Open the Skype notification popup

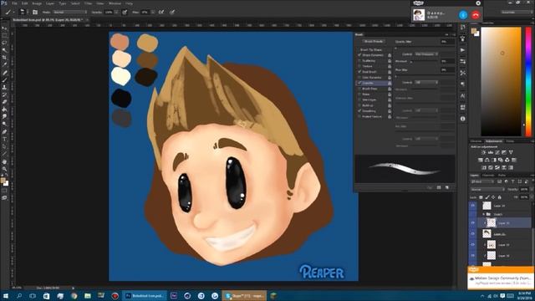(501, 278)
